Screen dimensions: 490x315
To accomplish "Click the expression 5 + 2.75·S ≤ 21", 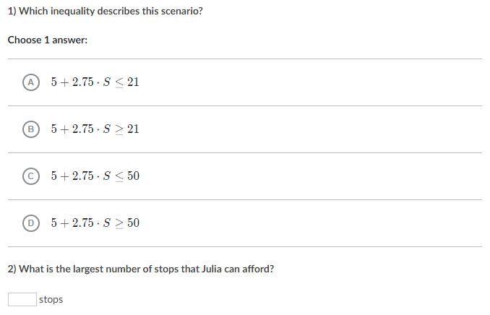I will click(95, 82).
